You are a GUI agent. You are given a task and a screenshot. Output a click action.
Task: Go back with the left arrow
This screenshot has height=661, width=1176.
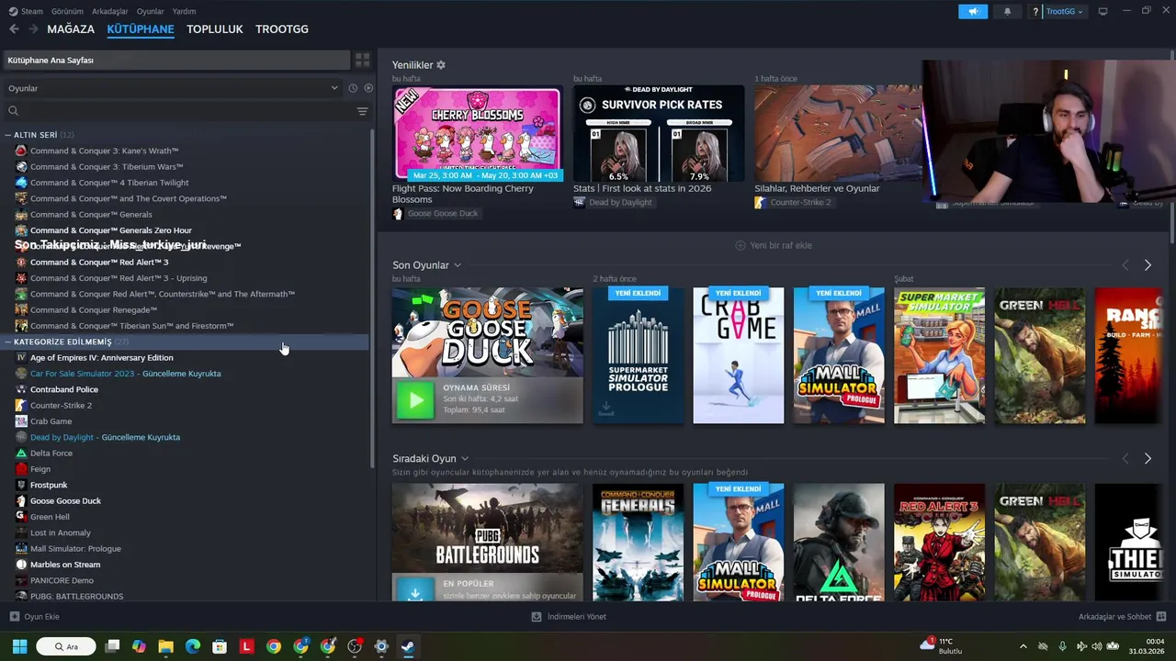click(x=14, y=29)
